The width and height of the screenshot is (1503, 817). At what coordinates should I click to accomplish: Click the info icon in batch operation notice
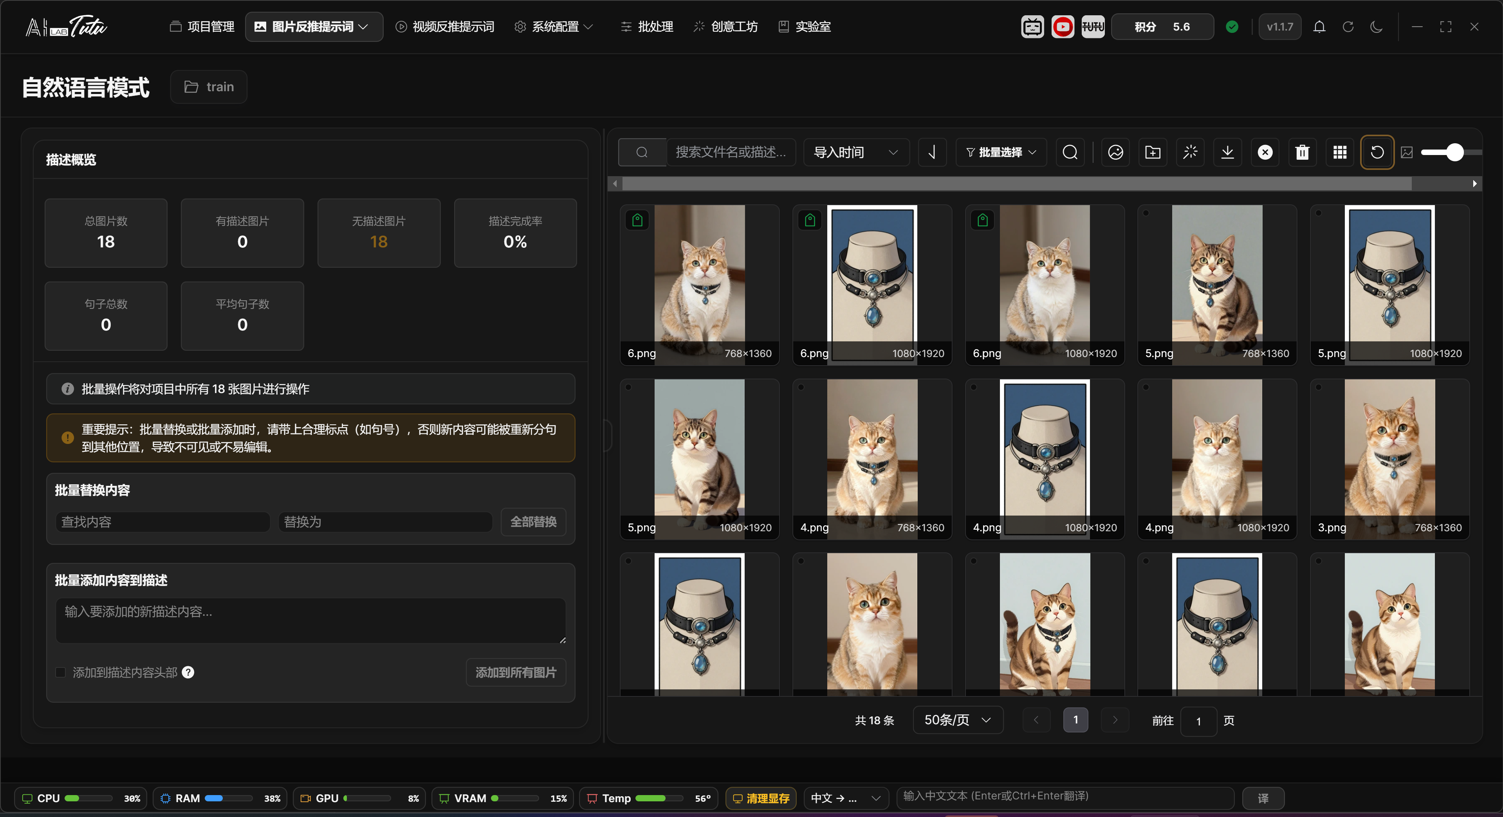[68, 389]
